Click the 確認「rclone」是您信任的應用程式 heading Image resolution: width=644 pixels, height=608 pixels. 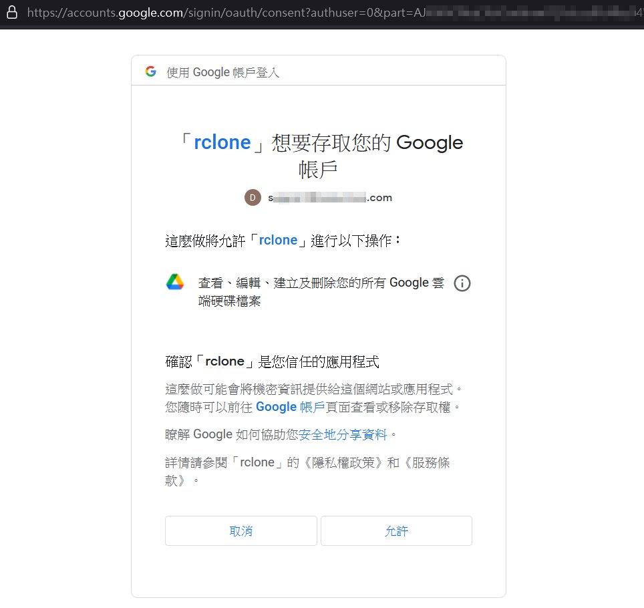tap(272, 362)
